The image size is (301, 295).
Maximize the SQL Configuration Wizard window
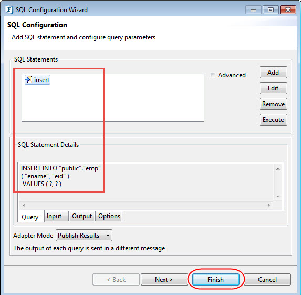click(271, 10)
